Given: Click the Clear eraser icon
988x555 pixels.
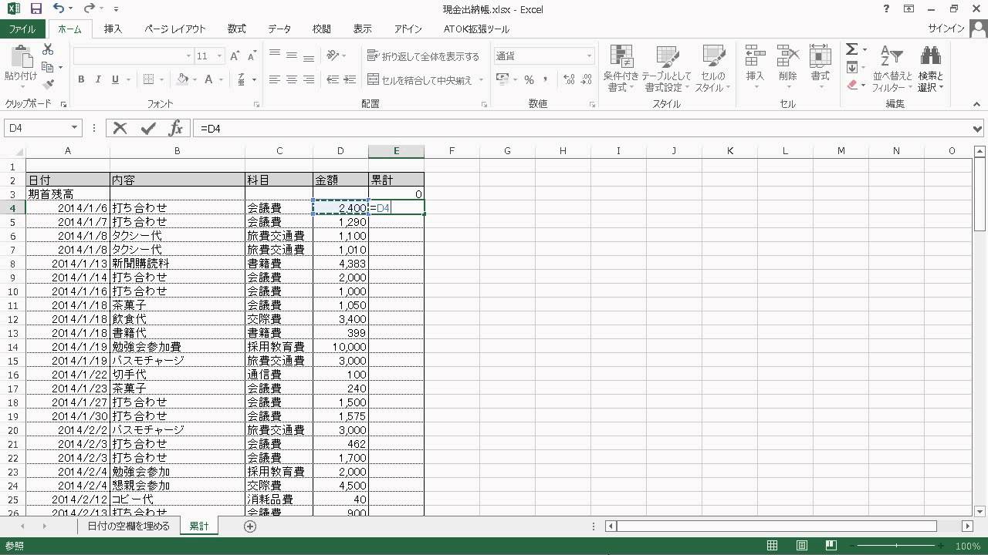Looking at the screenshot, I should pyautogui.click(x=851, y=85).
